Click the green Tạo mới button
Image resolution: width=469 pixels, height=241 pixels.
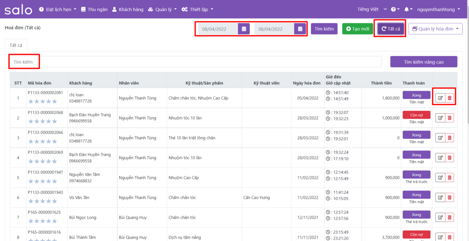click(357, 29)
